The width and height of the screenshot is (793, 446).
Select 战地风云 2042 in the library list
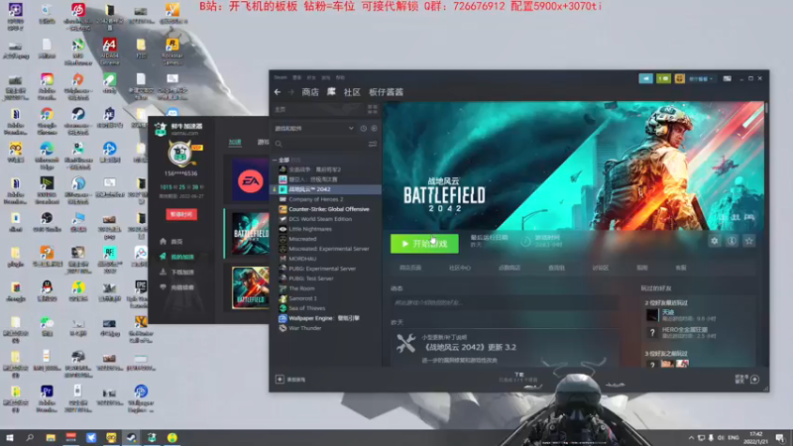[x=327, y=189]
